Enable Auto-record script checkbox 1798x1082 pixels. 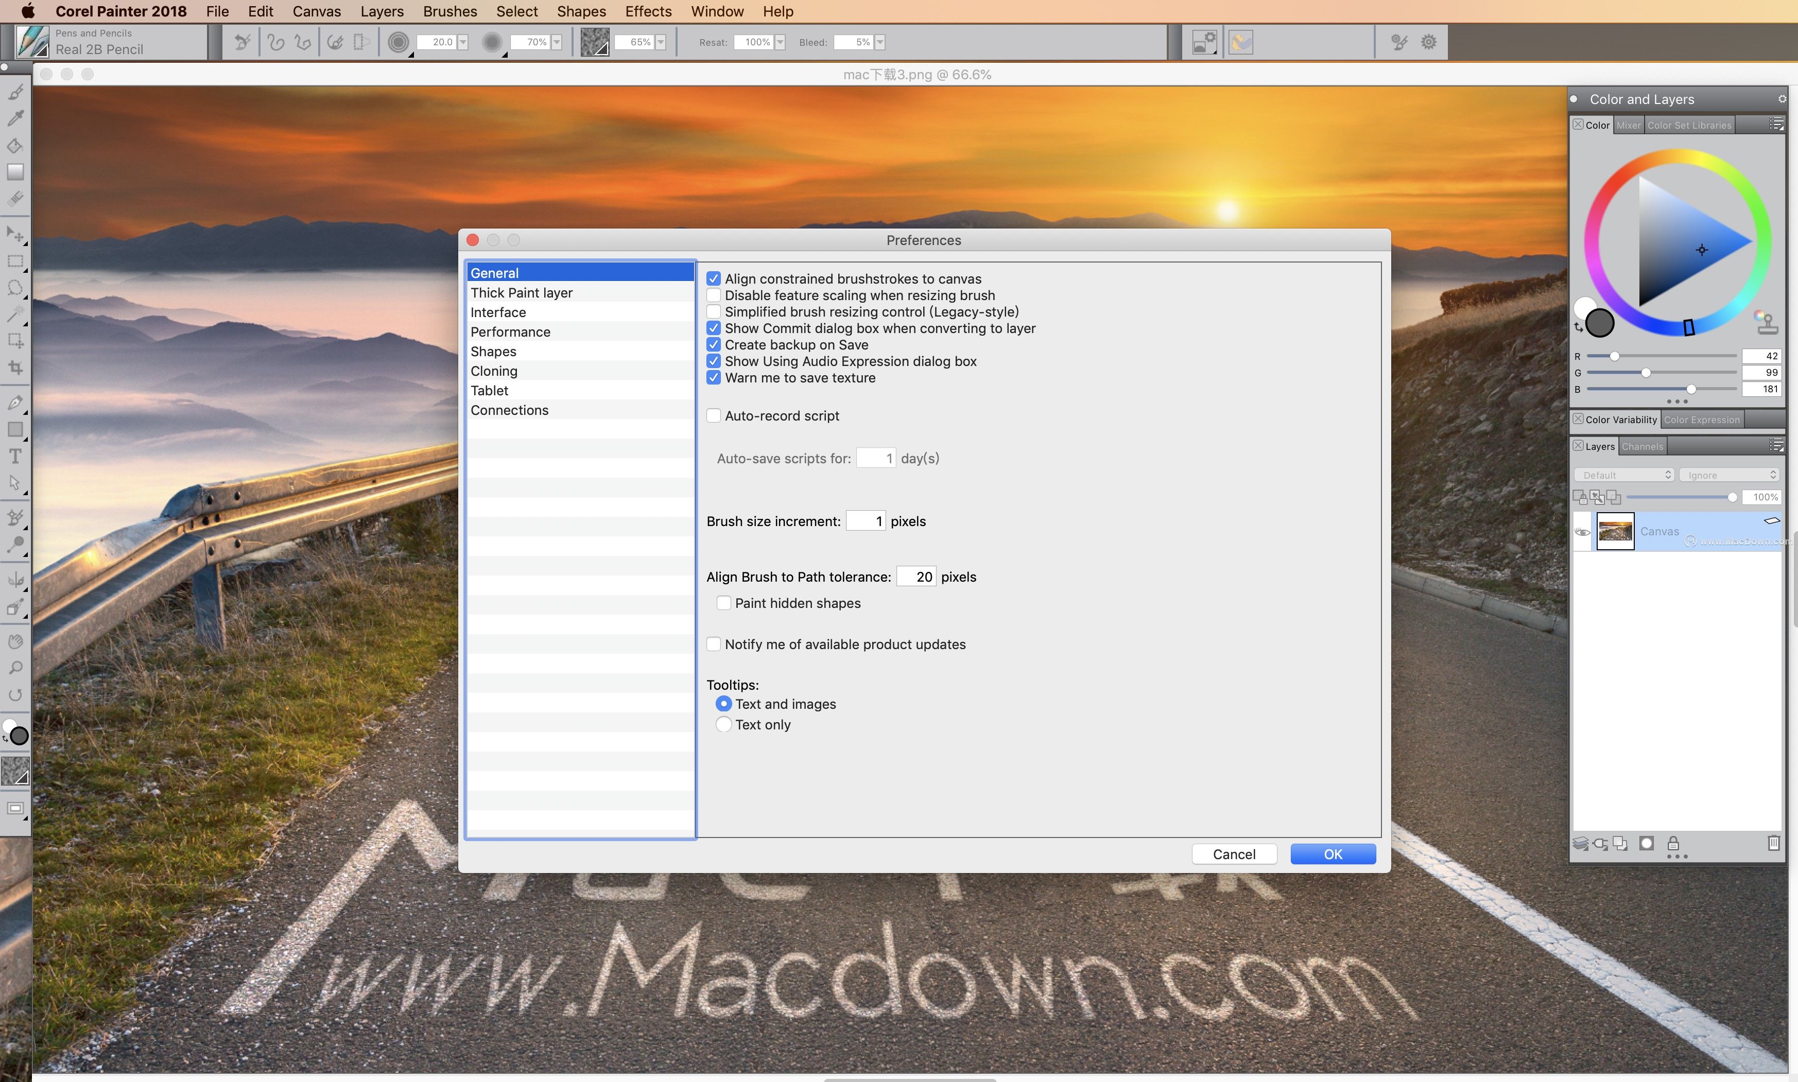[x=714, y=415]
